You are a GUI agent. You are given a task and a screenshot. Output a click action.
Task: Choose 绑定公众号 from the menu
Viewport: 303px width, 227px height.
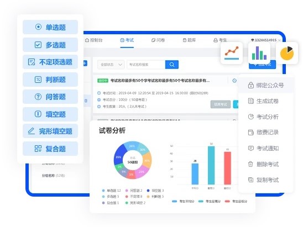point(266,85)
